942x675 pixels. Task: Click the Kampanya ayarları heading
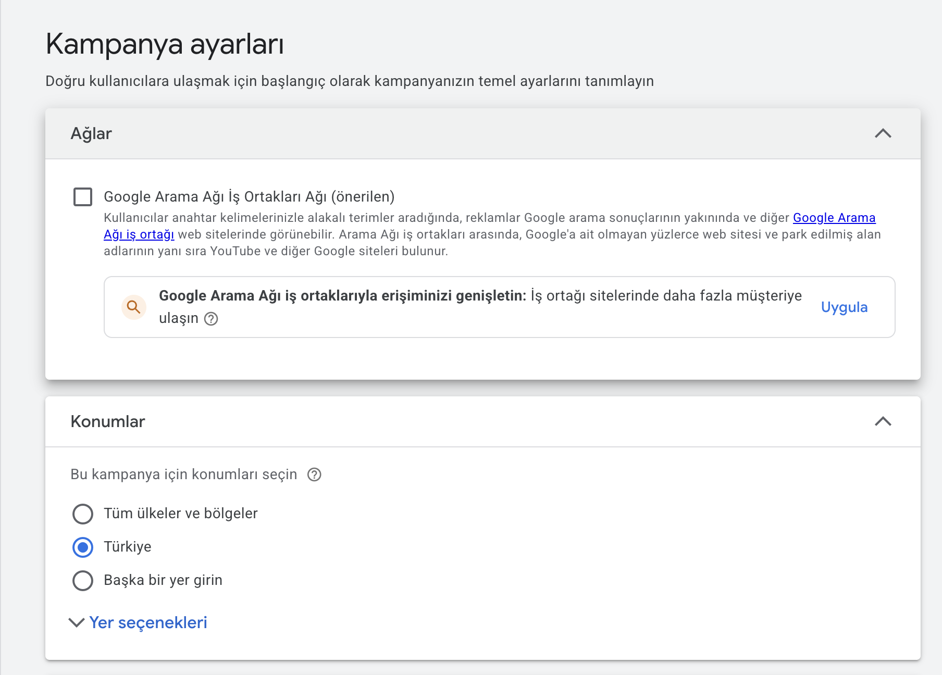coord(165,44)
